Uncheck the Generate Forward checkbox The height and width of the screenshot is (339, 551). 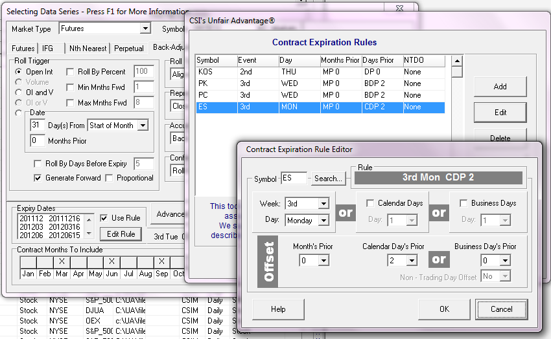pyautogui.click(x=38, y=178)
